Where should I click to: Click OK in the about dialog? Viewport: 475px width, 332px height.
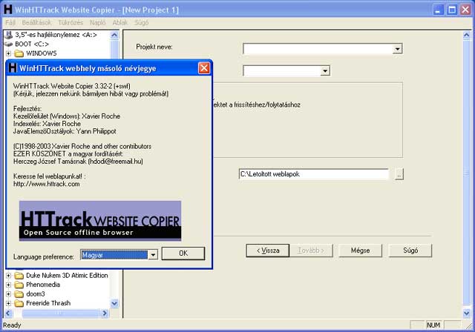click(183, 253)
